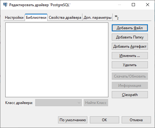Maximize the driver editor window
This screenshot has height=128, width=155.
133,5
